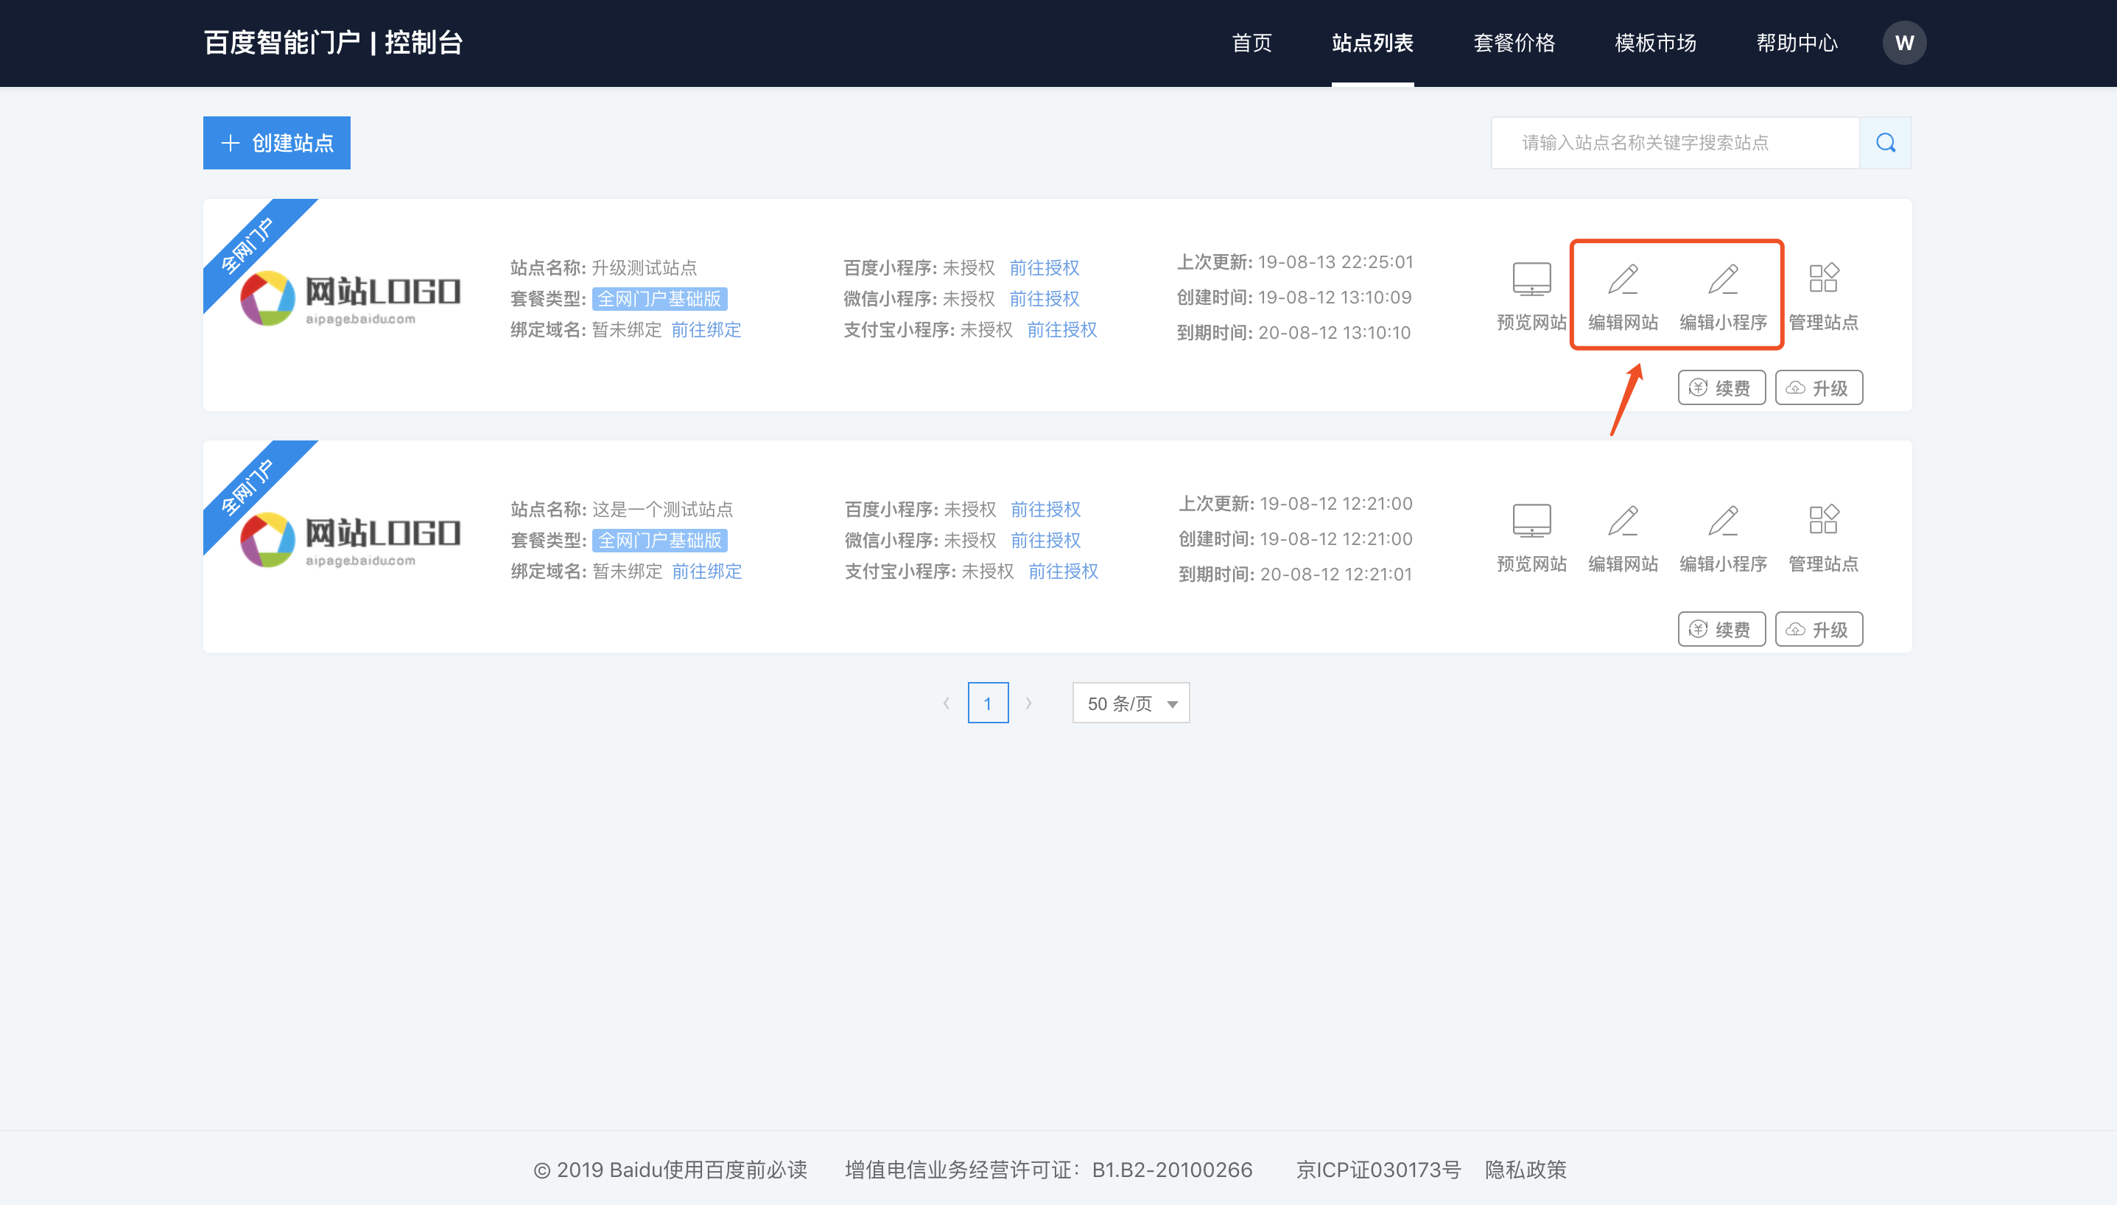
Task: Click 预览网站 icon for 升级测试站点
Action: click(x=1532, y=279)
